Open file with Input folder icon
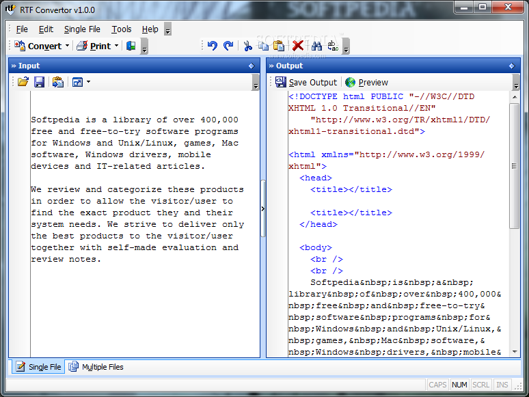This screenshot has width=529, height=397. (x=23, y=82)
